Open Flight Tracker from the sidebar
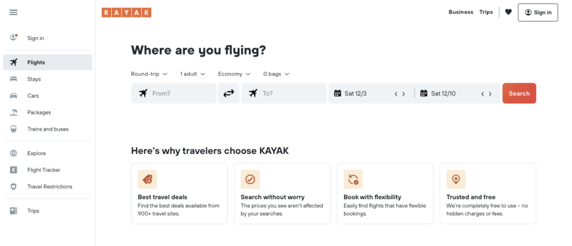Image resolution: width=572 pixels, height=246 pixels. [x=44, y=170]
